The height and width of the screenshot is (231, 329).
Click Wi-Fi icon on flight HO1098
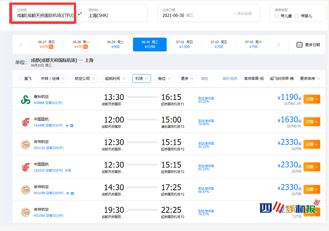[68, 193]
